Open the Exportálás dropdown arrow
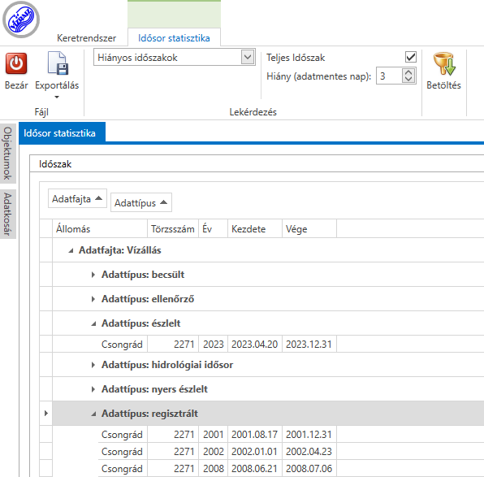The width and height of the screenshot is (484, 477). pyautogui.click(x=57, y=97)
